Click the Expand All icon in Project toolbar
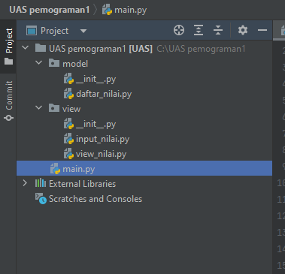The height and width of the screenshot is (274, 285). point(199,30)
